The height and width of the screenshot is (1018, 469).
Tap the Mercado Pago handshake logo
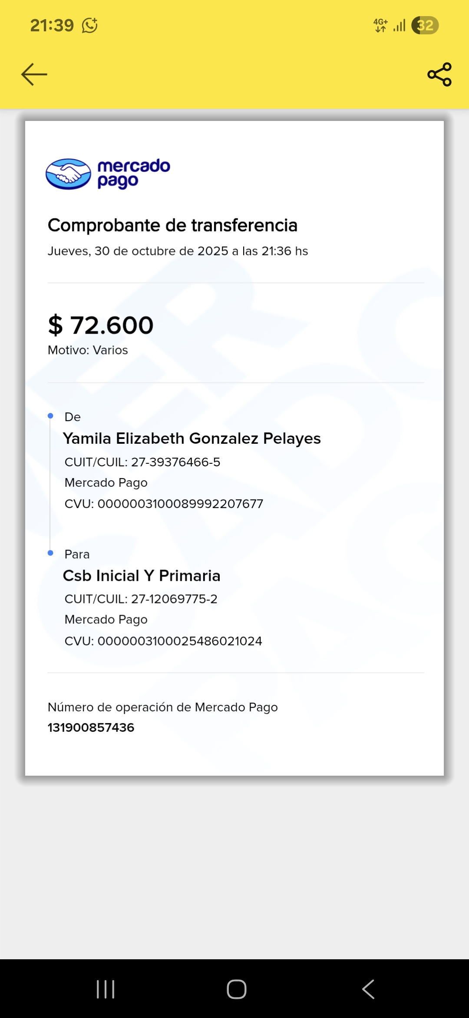[x=69, y=174]
